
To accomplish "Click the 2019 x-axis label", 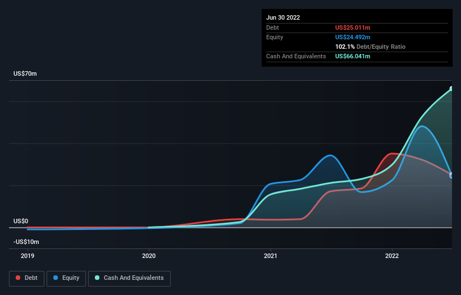I will point(28,256).
